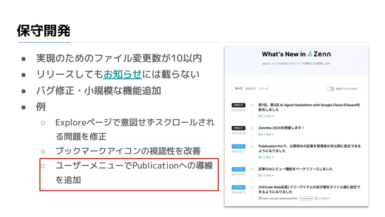This screenshot has height=217, width=385.
Task: Open the [VSCode Web拡張] ツリーアイテム headline
Action: tap(309, 190)
